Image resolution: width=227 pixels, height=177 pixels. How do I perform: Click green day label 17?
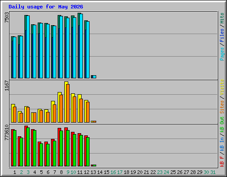(120, 172)
